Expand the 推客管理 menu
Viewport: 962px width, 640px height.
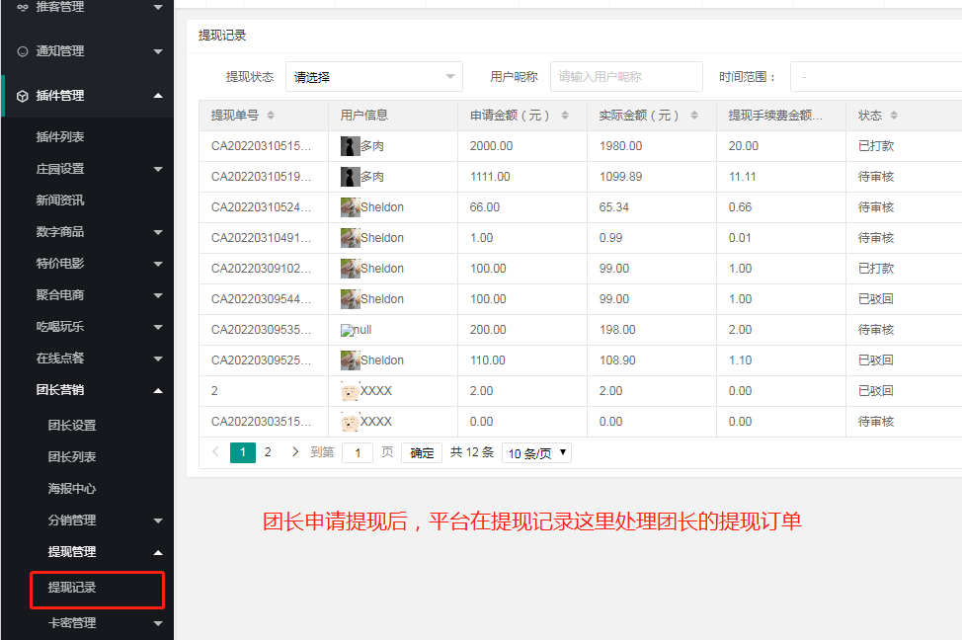158,7
